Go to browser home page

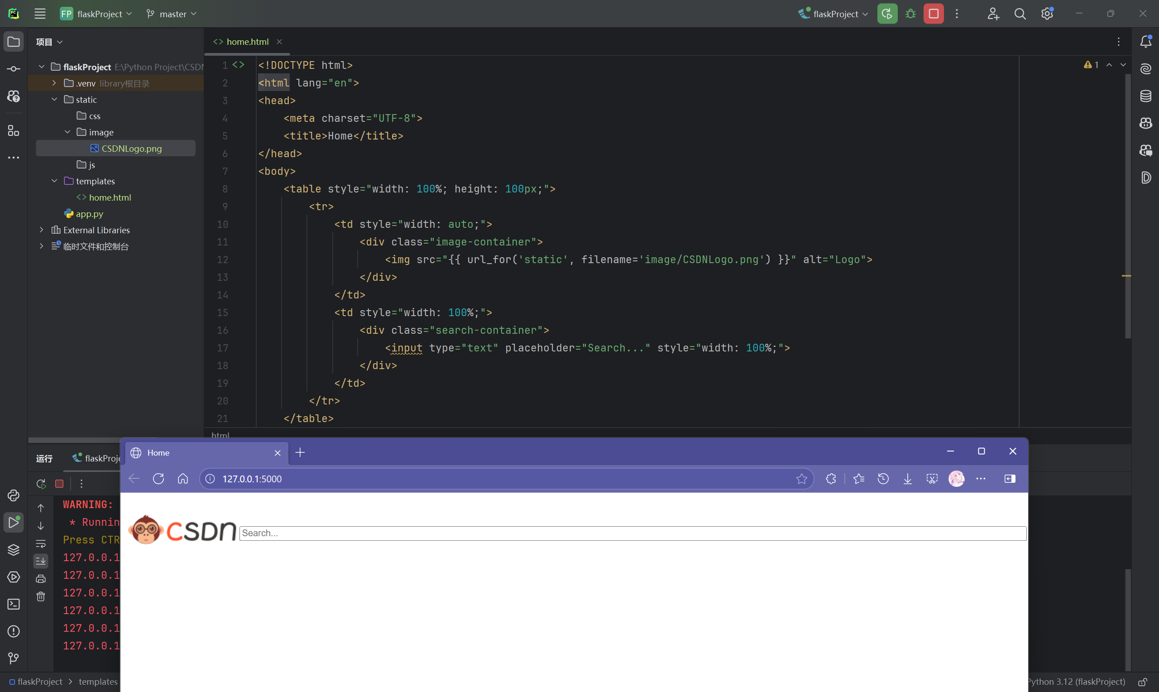pyautogui.click(x=183, y=478)
